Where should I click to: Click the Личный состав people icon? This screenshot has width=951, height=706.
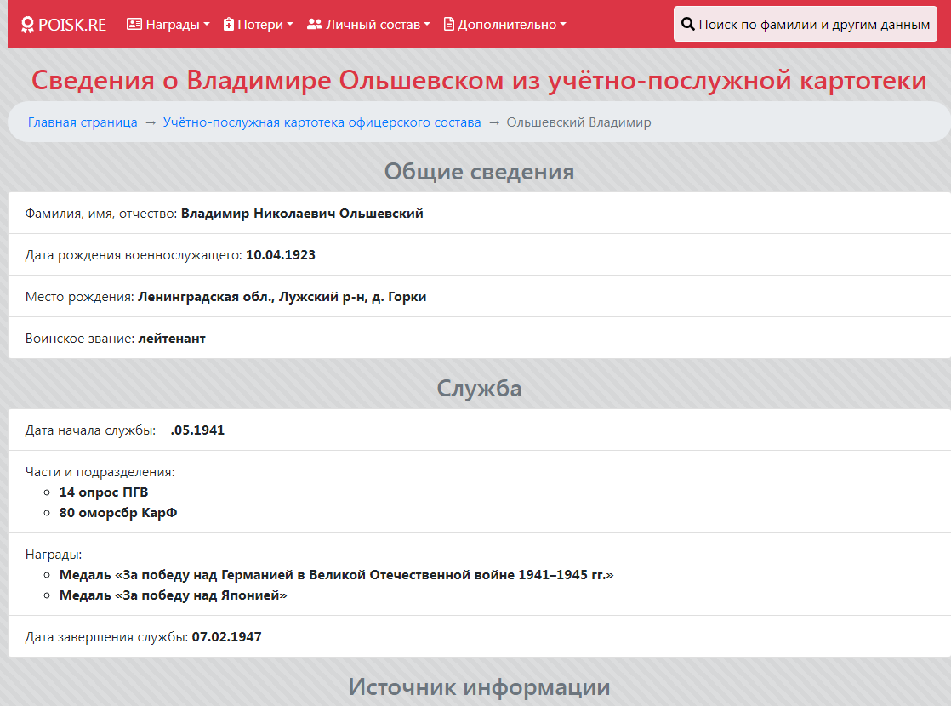point(314,25)
